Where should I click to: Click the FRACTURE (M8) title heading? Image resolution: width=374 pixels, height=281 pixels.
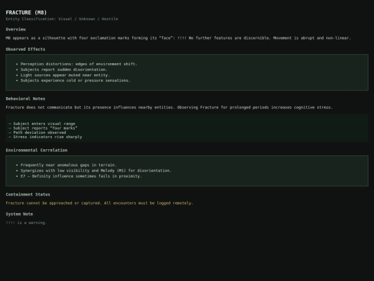pos(26,12)
